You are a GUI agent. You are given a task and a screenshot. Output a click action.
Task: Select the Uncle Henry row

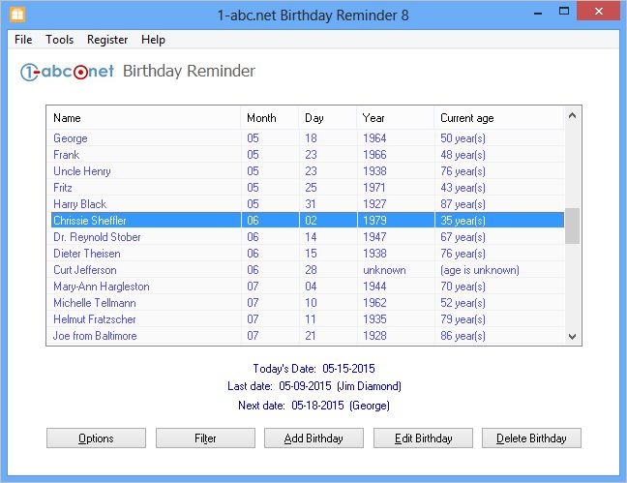(82, 171)
